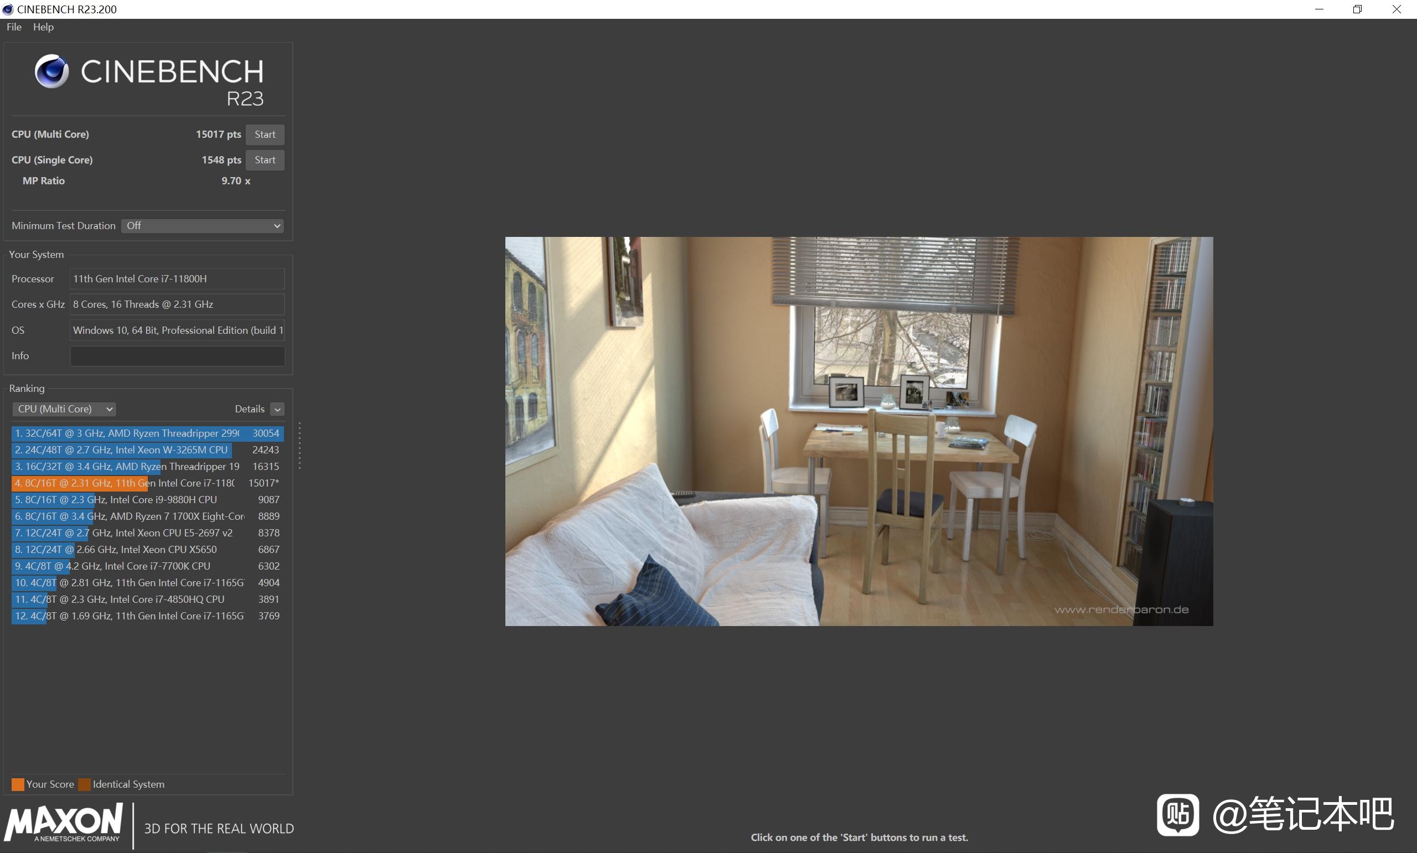Click the Cinebench sphere logo icon

pos(51,71)
